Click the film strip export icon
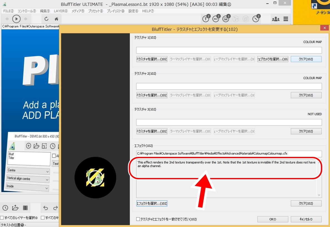330x227 pixels. tap(25, 208)
